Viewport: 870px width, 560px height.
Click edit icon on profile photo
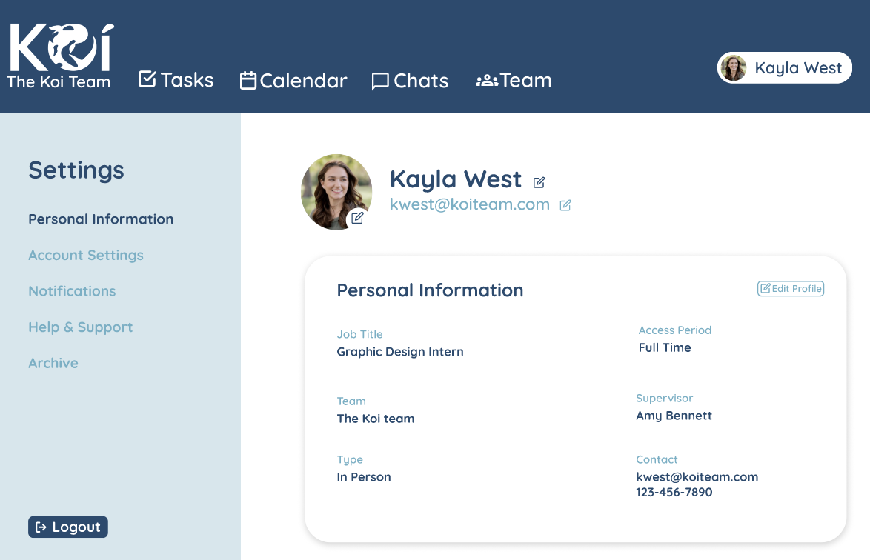click(357, 218)
